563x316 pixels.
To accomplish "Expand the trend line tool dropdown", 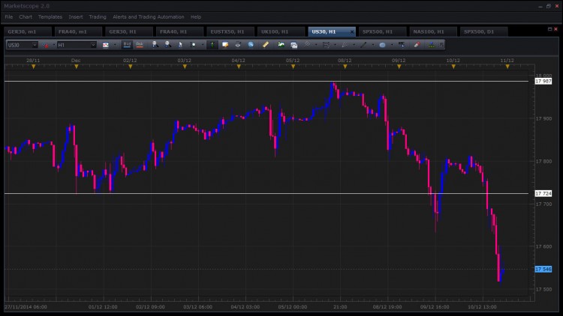I will tap(316, 45).
